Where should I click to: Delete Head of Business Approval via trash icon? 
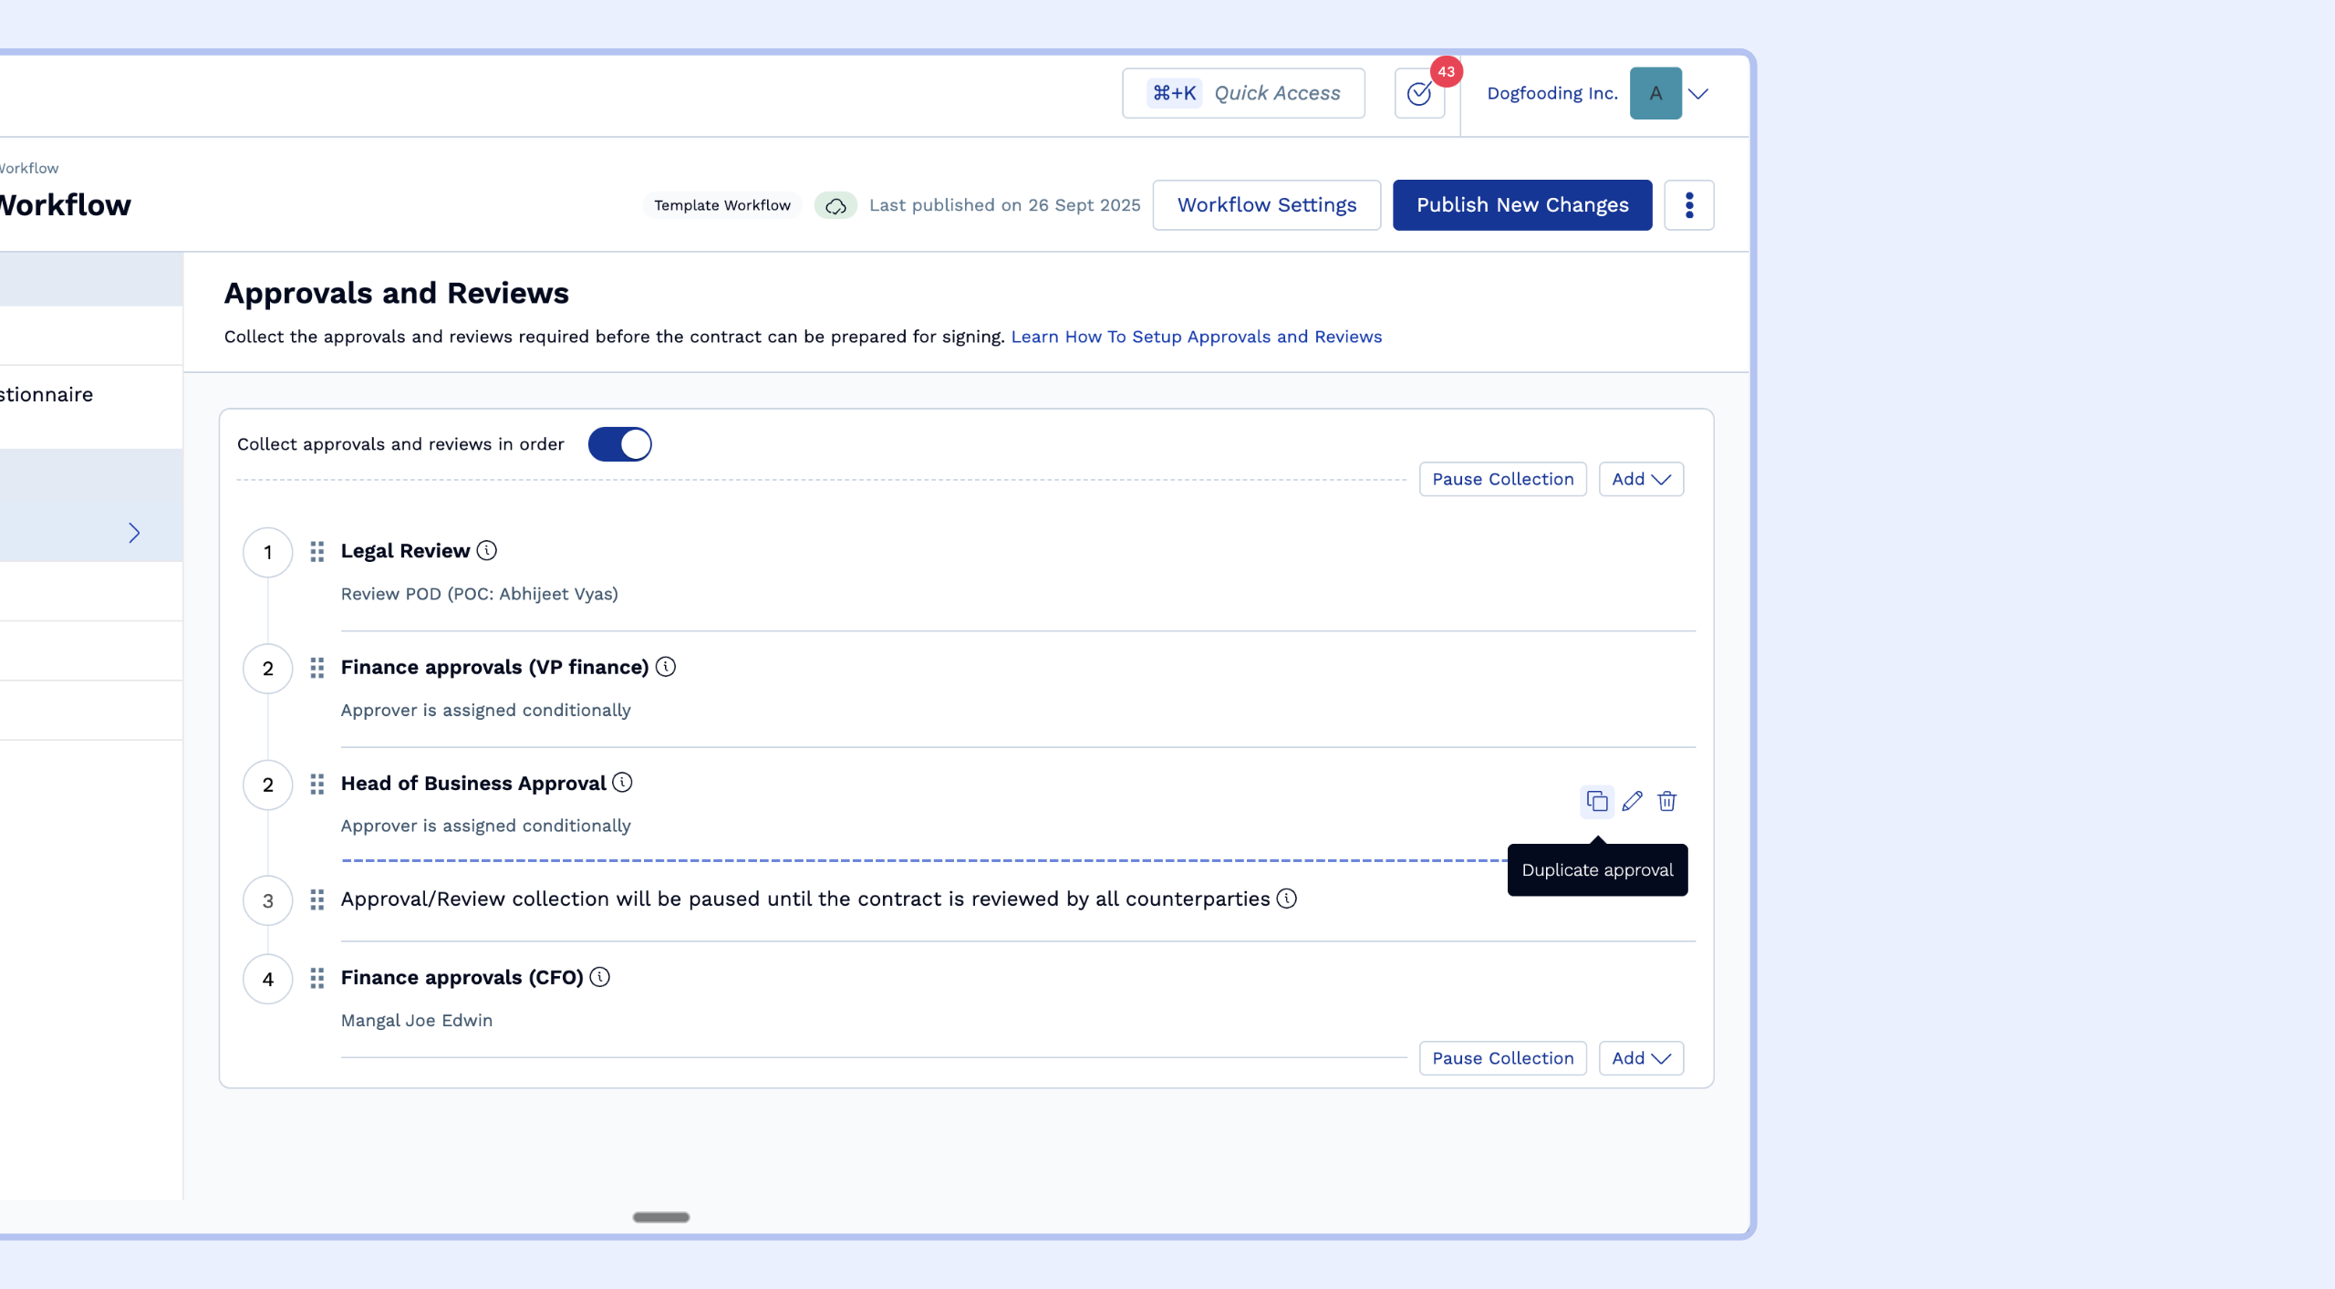tap(1666, 801)
